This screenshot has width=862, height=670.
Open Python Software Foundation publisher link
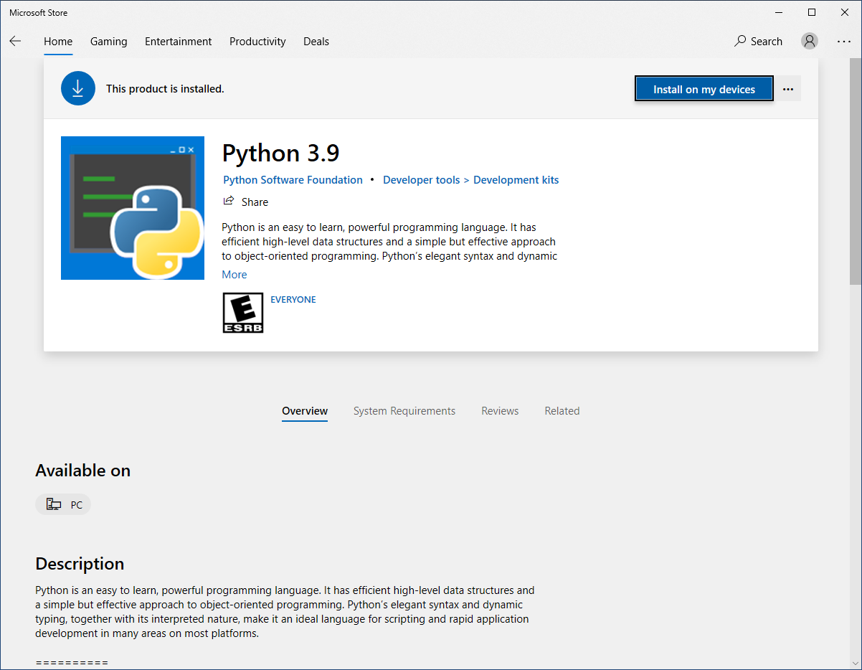tap(293, 180)
